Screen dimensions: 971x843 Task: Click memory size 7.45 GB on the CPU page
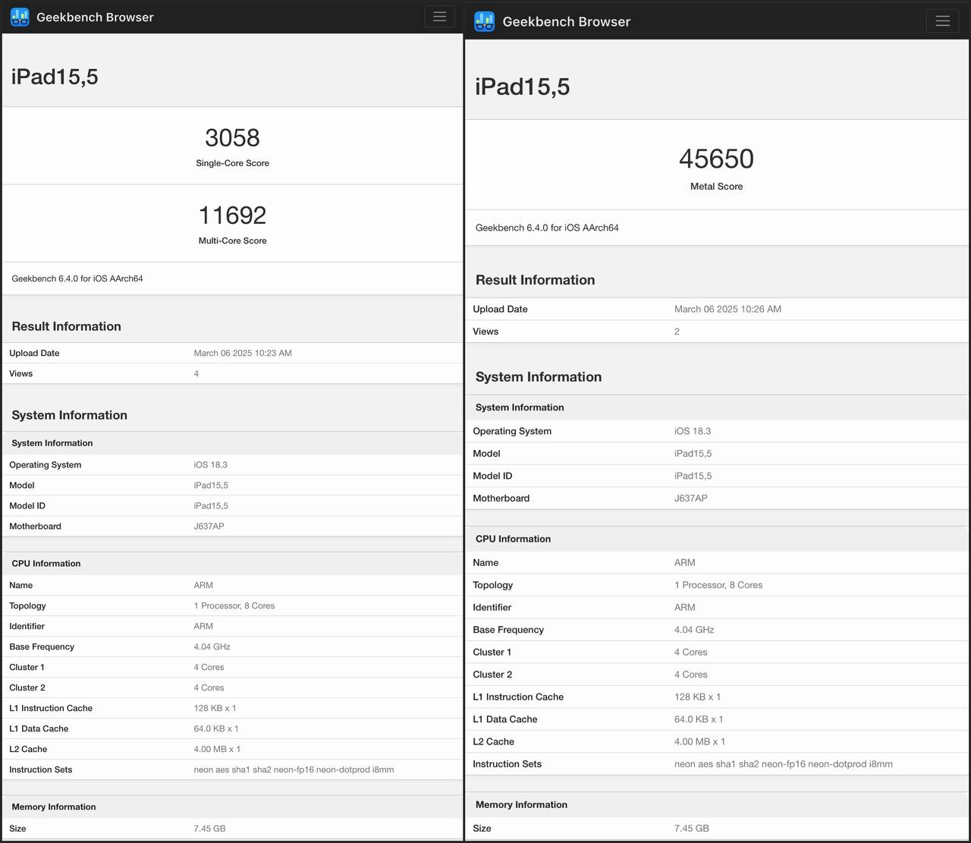[x=209, y=829]
